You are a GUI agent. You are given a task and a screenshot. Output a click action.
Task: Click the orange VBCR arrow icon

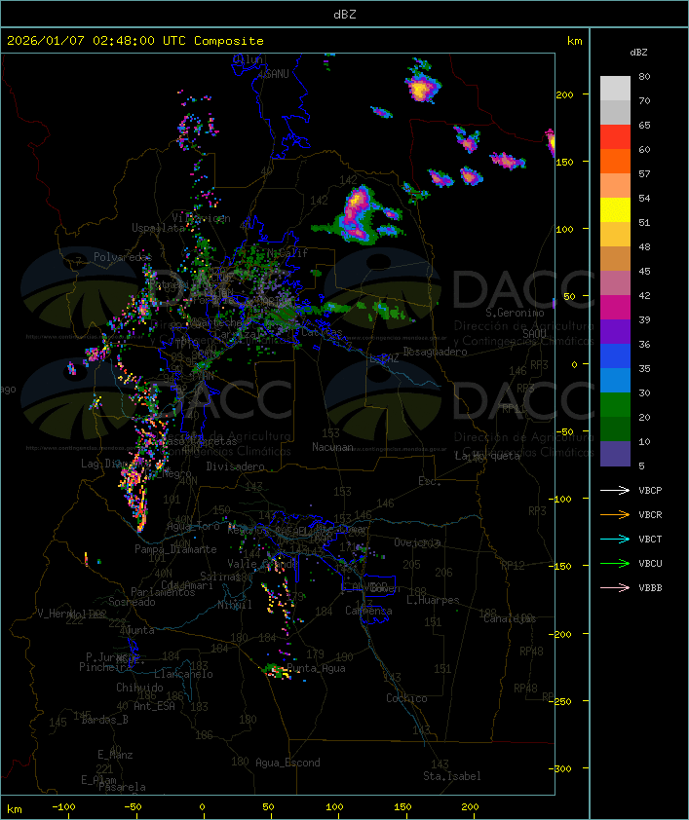[616, 515]
